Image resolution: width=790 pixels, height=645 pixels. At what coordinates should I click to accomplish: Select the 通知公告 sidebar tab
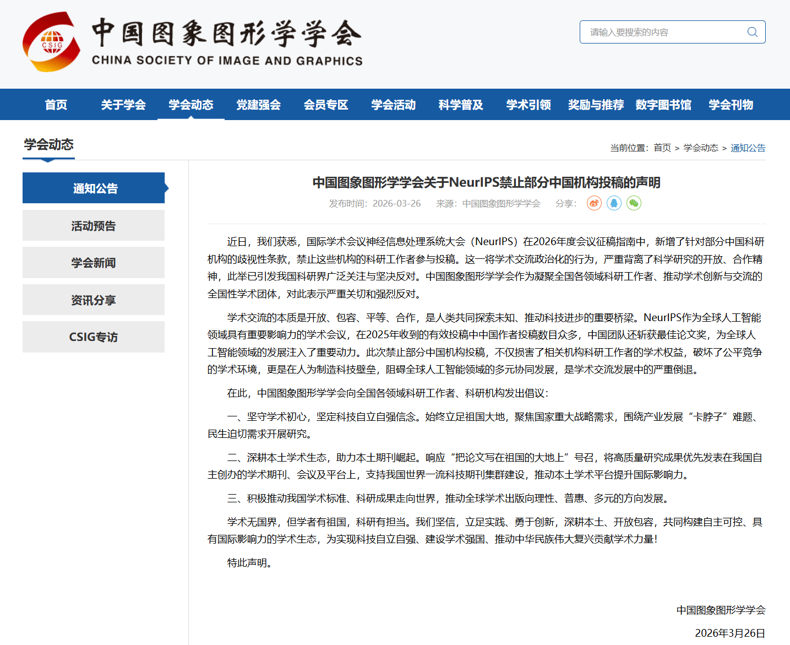click(94, 188)
